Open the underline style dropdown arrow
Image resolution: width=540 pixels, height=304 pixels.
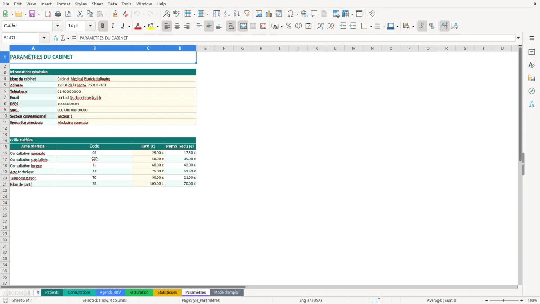coord(129,26)
